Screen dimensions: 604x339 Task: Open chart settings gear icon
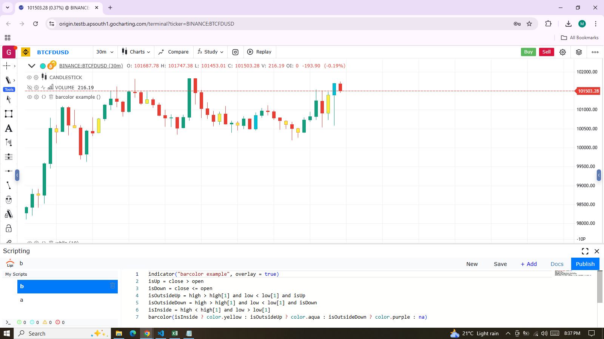click(562, 52)
